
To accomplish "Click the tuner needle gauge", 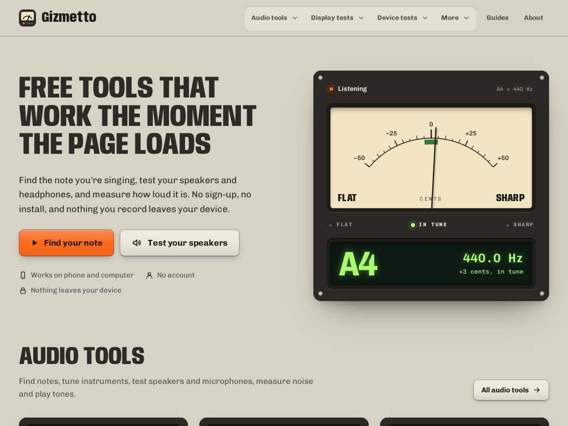I will coord(431,158).
